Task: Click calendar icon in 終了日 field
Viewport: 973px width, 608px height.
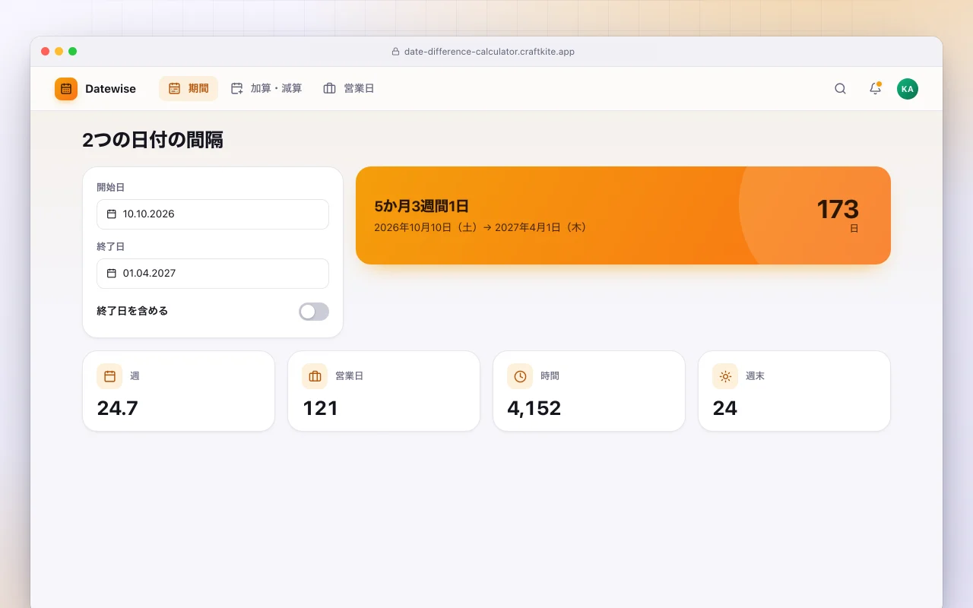Action: click(112, 274)
